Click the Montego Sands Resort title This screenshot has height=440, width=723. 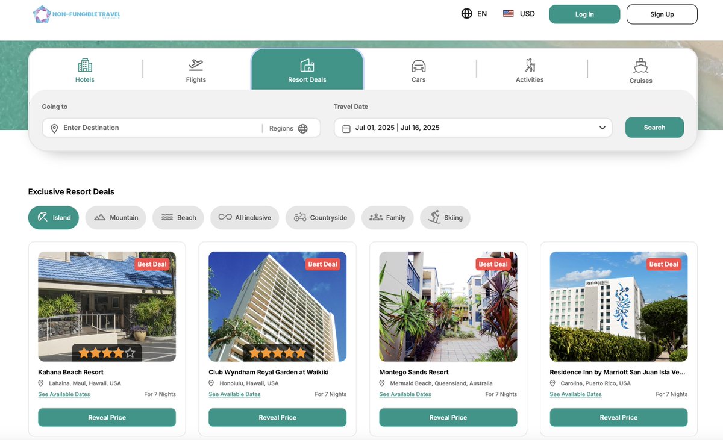414,372
